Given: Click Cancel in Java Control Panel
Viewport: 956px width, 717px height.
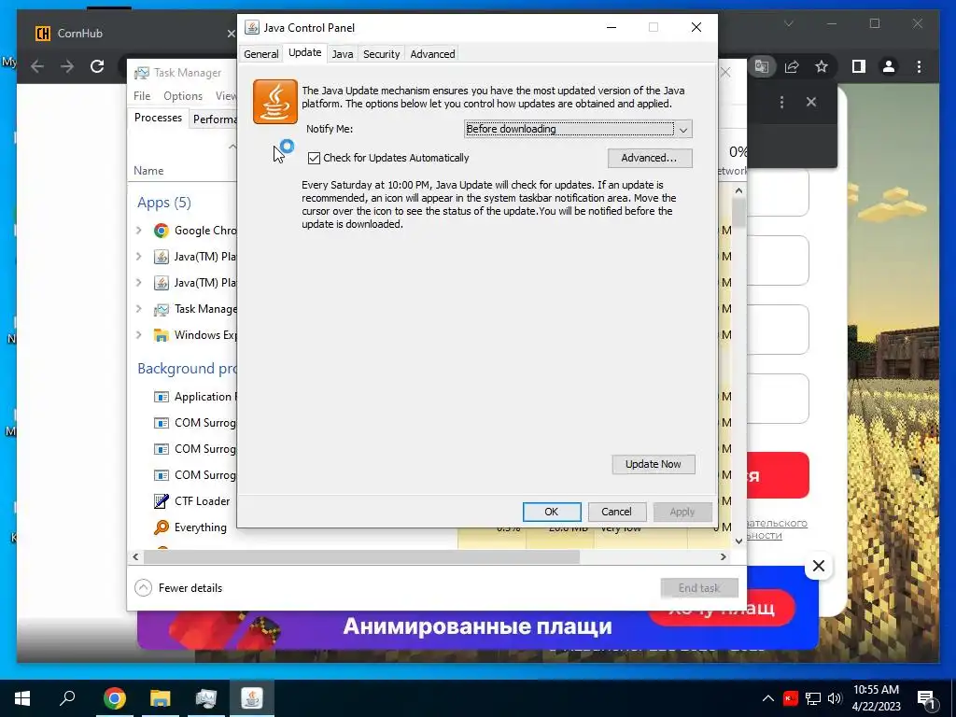Looking at the screenshot, I should pos(616,512).
